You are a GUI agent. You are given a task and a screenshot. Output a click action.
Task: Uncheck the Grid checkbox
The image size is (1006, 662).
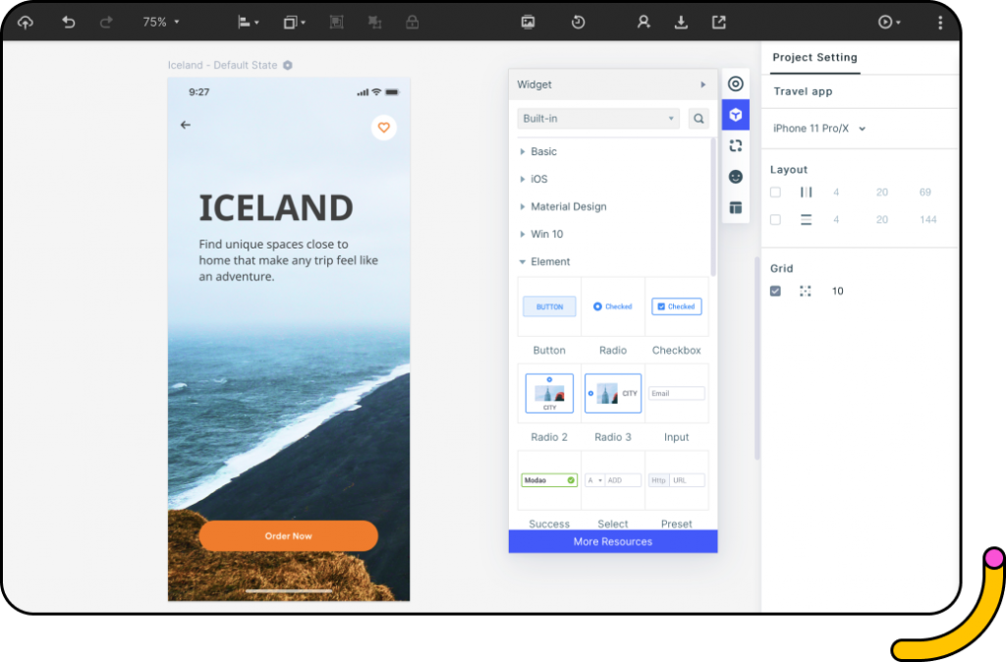775,291
